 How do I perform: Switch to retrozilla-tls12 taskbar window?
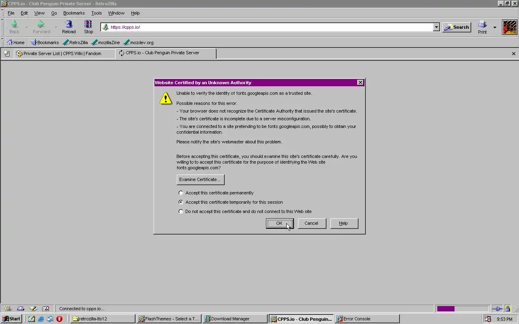pyautogui.click(x=103, y=319)
